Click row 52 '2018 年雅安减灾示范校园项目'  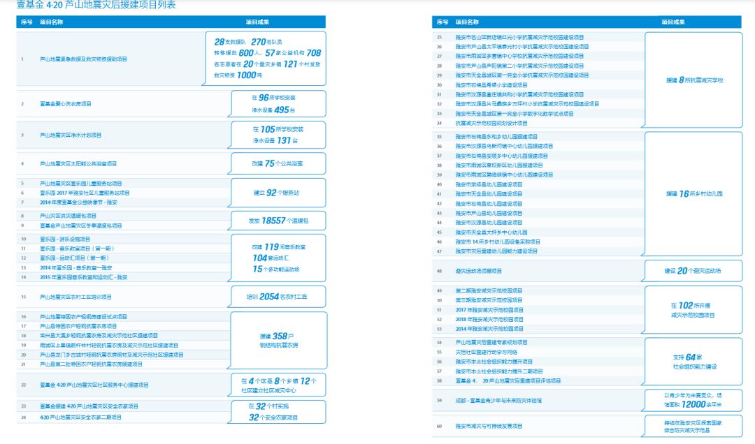point(489,320)
